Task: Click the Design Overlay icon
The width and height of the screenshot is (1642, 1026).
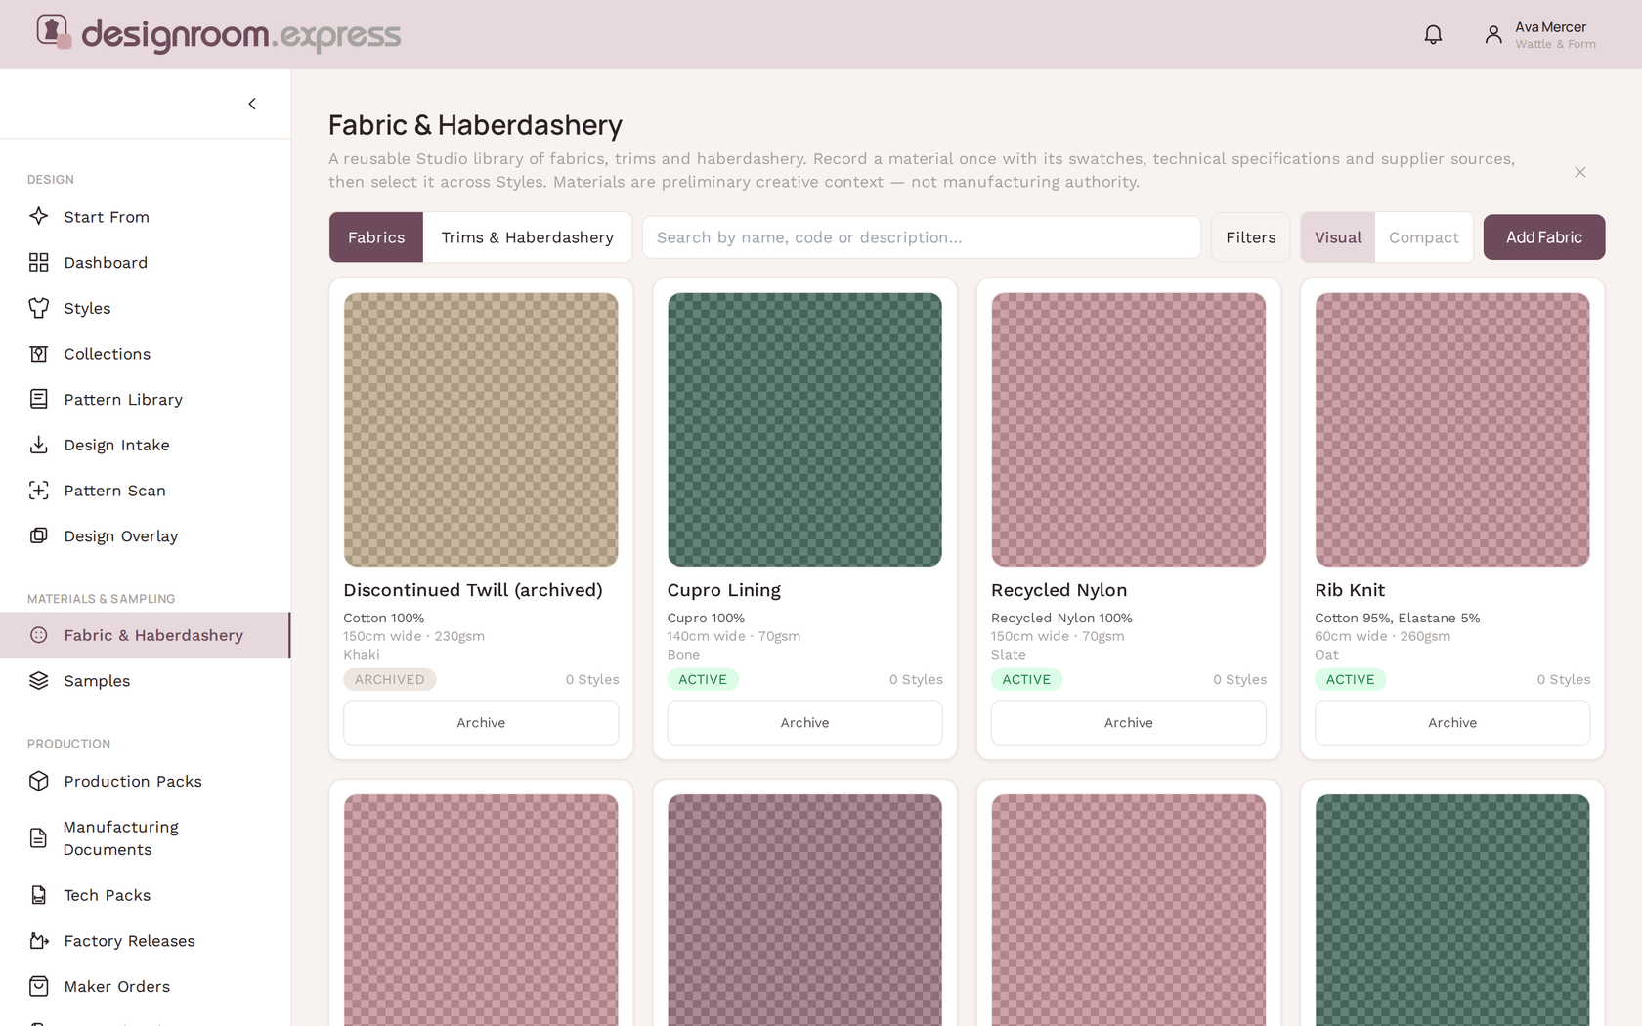Action: (39, 535)
